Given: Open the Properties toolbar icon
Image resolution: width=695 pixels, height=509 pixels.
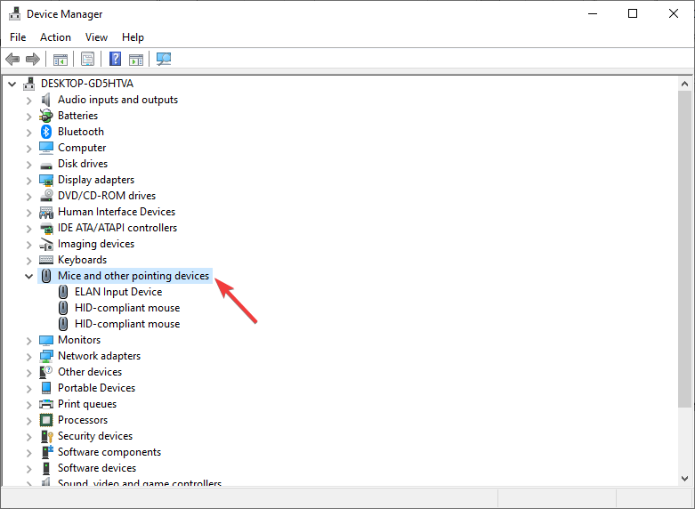Looking at the screenshot, I should pyautogui.click(x=88, y=59).
